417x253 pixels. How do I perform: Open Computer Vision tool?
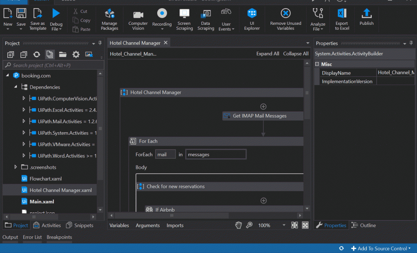138,20
